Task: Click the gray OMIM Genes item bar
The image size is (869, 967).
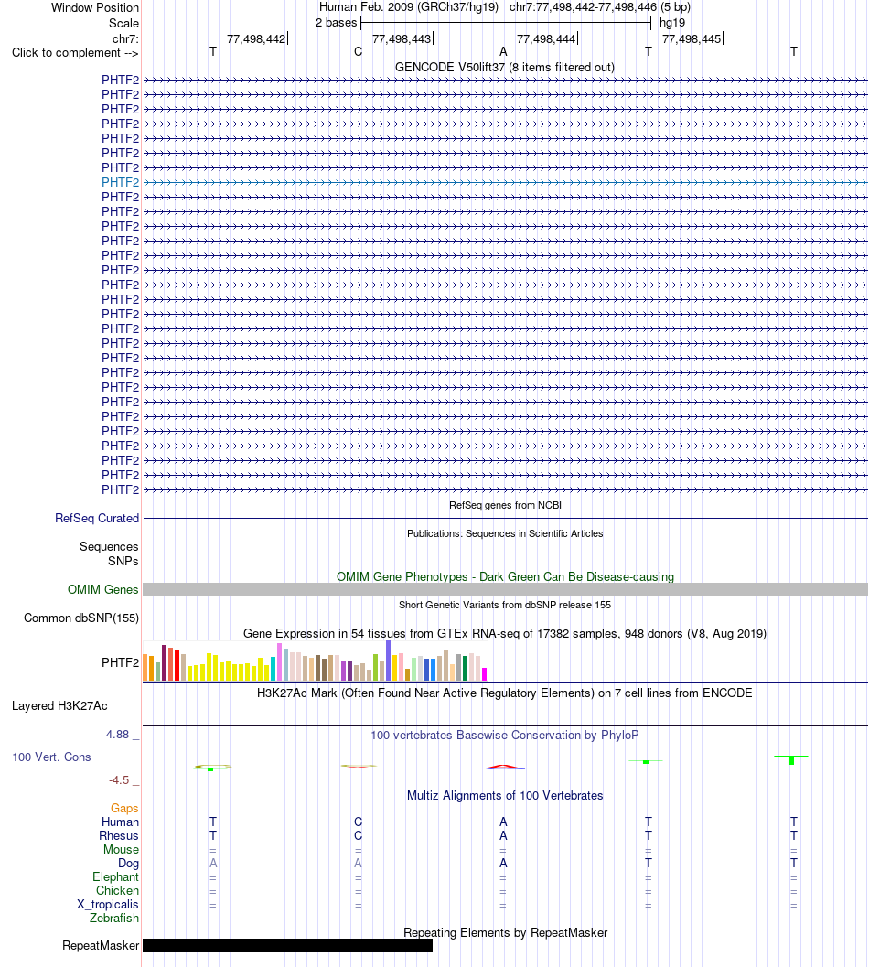Action: pos(505,590)
